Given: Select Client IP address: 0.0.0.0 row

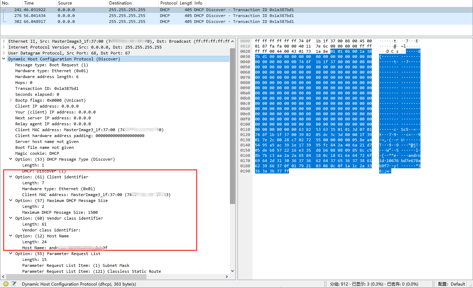Looking at the screenshot, I should (47, 106).
